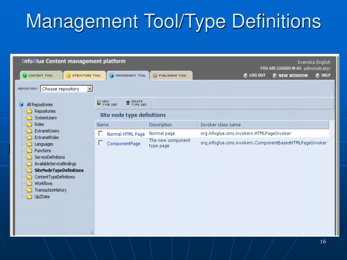
Task: Click the orange cube icon on Structure Tool
Action: tap(68, 75)
